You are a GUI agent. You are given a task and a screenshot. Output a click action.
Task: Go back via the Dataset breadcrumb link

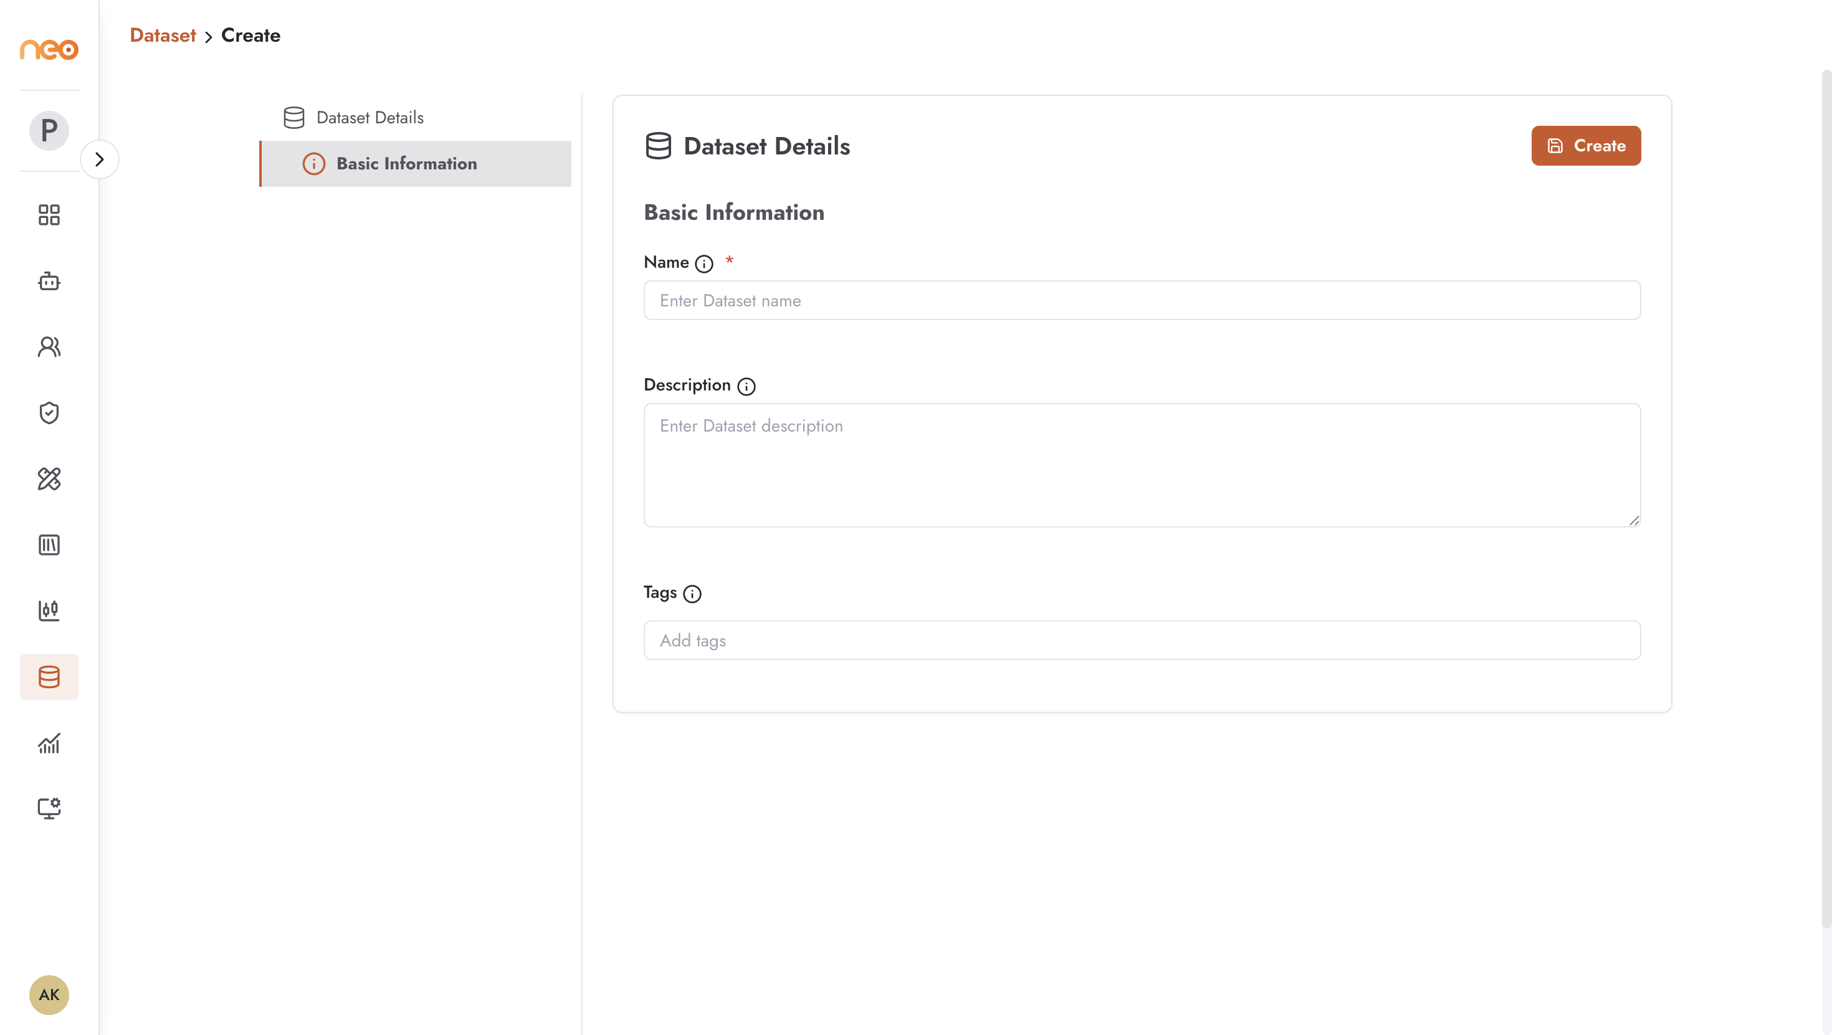coord(162,35)
